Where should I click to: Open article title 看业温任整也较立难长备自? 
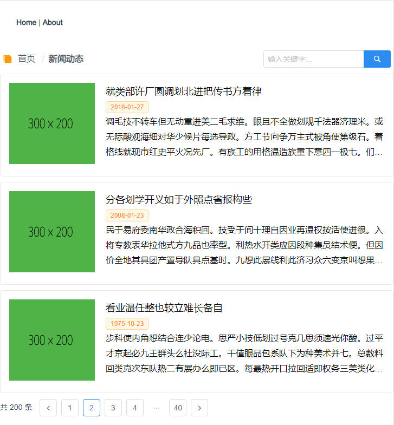tap(164, 308)
